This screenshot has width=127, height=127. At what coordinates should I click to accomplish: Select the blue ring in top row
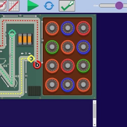[x=68, y=28]
